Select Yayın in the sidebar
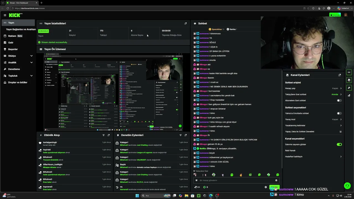Viewport: 354px width, 199px height. point(18,23)
